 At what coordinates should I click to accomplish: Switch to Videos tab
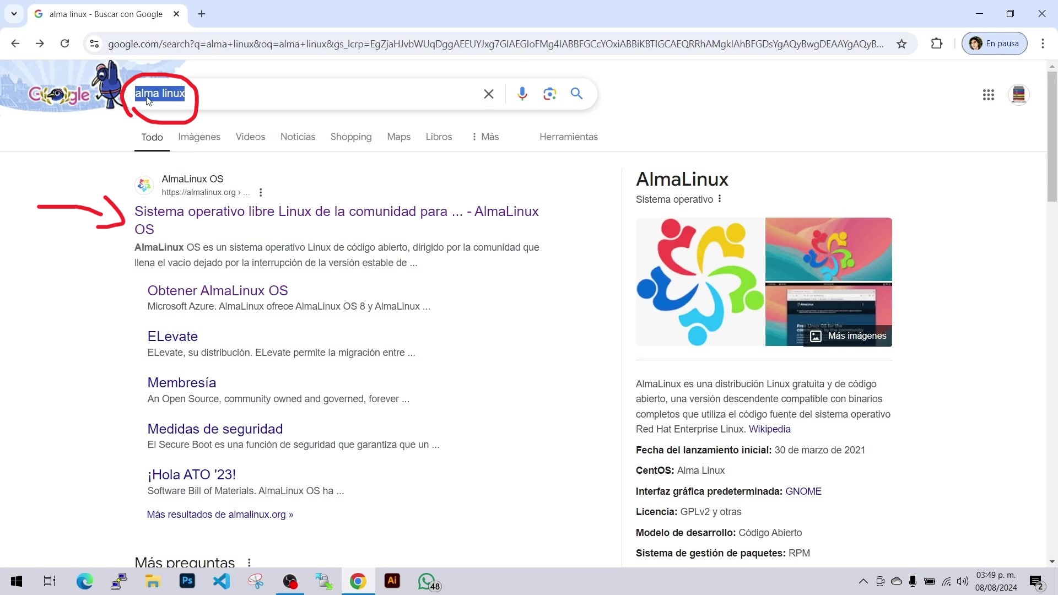click(x=250, y=137)
